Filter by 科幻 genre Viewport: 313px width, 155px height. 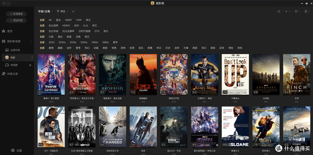pos(87,48)
